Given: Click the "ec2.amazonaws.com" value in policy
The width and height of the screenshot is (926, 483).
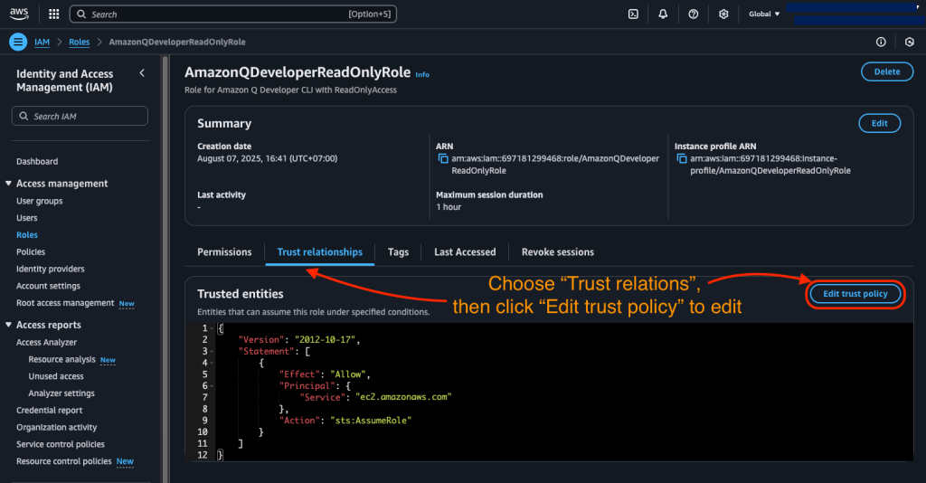Looking at the screenshot, I should tap(403, 397).
